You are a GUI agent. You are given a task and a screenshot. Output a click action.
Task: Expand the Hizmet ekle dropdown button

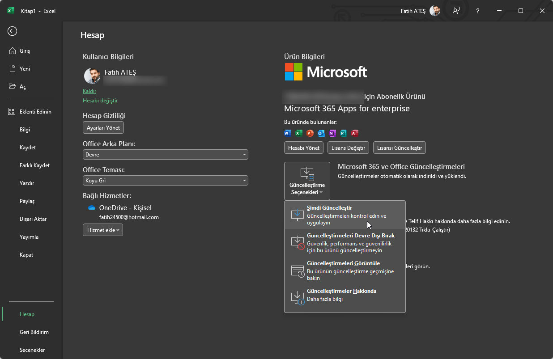tap(103, 230)
